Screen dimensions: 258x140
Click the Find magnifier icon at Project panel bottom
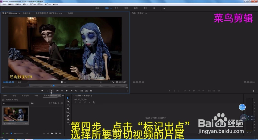coord(48,134)
